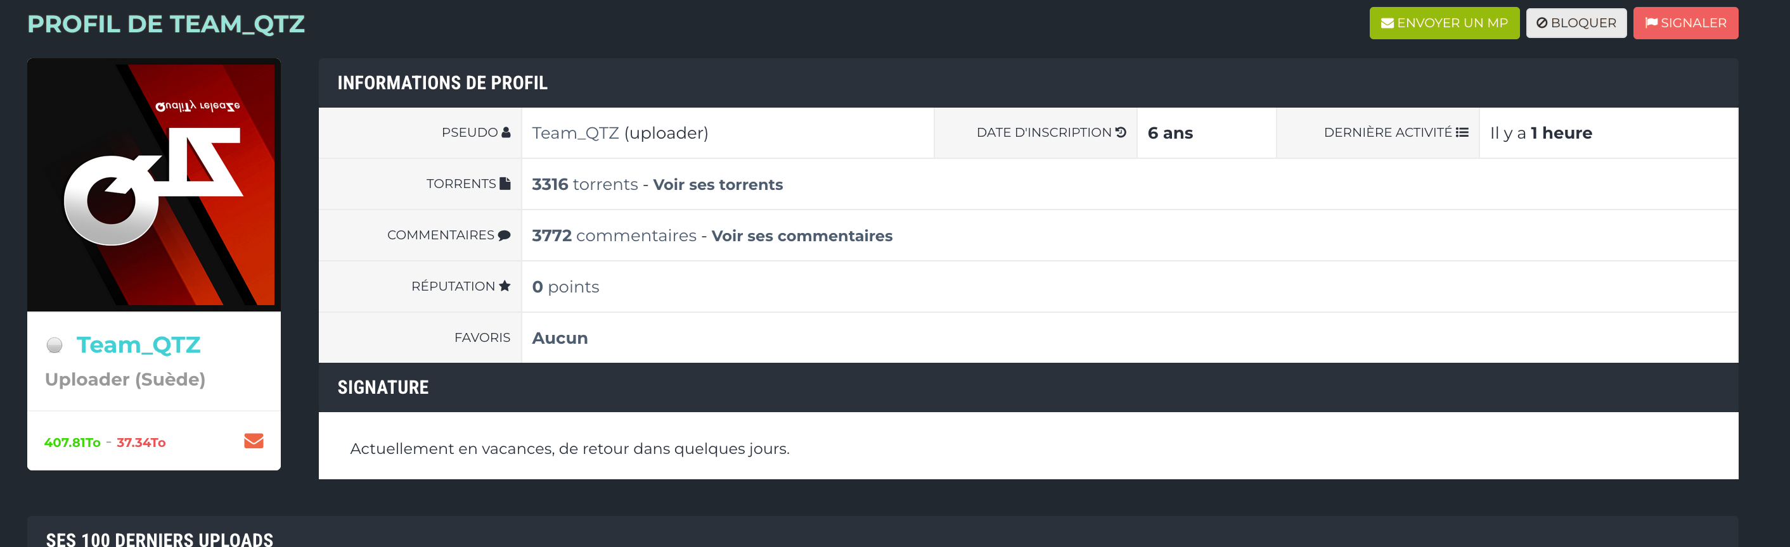Click the 'Ses 100 derniers uploads' header
Viewport: 1790px width, 547px height.
[x=159, y=539]
